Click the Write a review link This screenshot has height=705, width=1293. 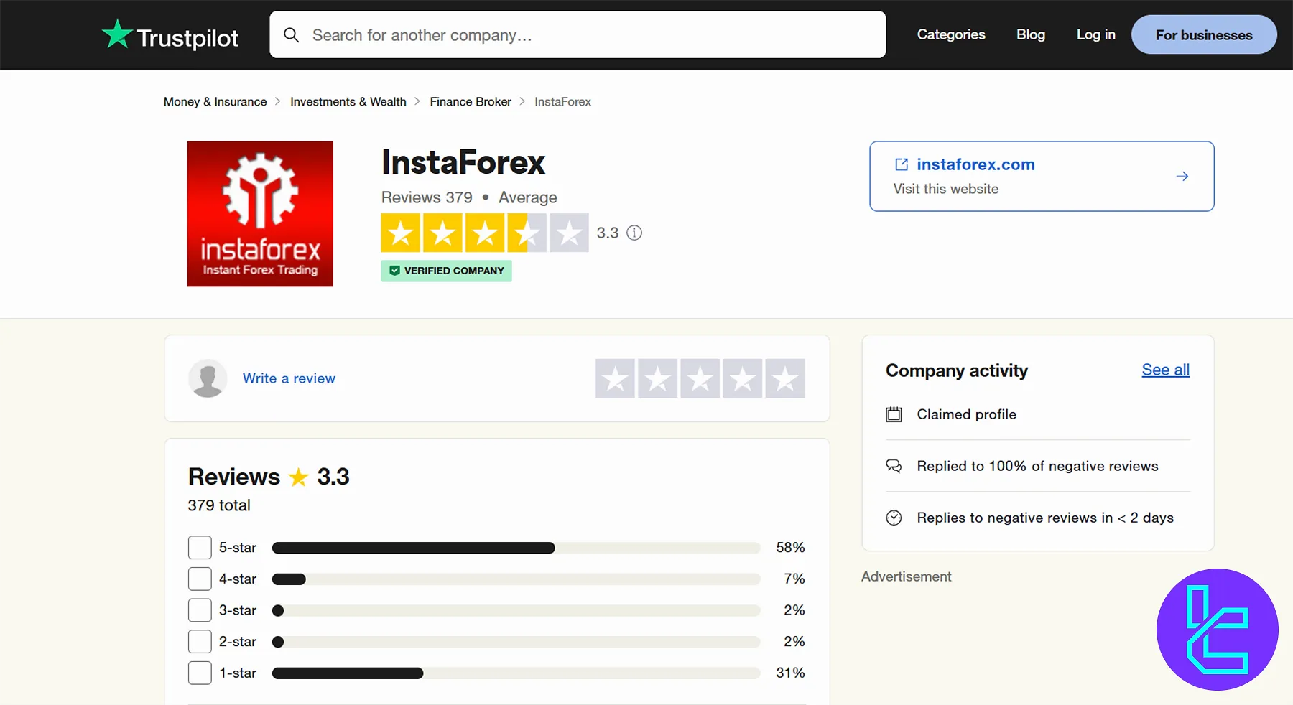[x=289, y=378]
